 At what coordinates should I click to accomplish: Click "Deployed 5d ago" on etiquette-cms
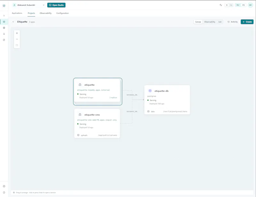(86, 128)
